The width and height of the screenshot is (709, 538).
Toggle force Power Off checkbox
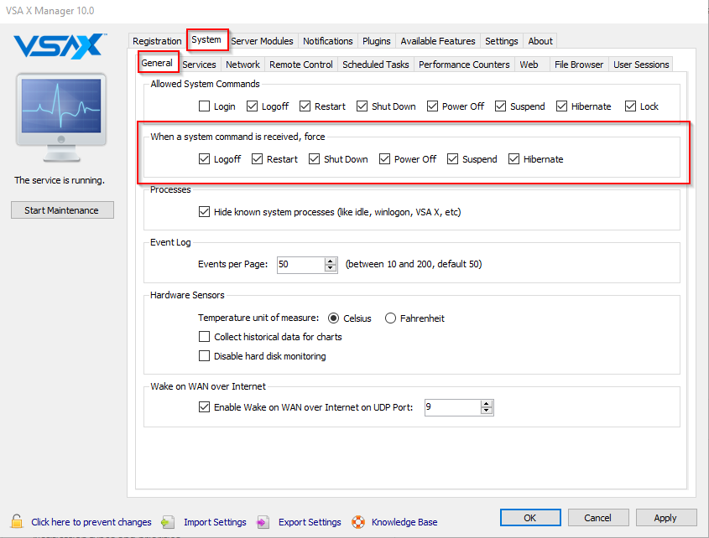(384, 159)
